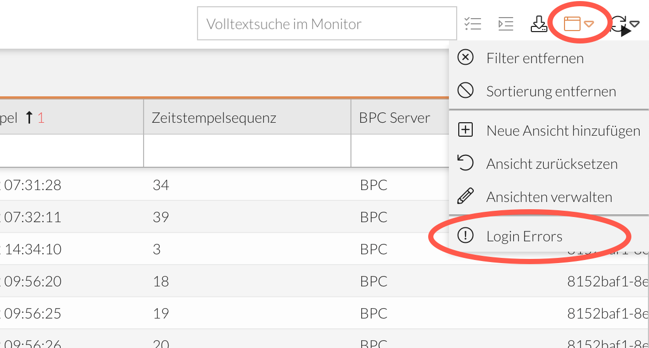649x348 pixels.
Task: Click the exclamation icon beside Login Errors
Action: click(x=465, y=236)
